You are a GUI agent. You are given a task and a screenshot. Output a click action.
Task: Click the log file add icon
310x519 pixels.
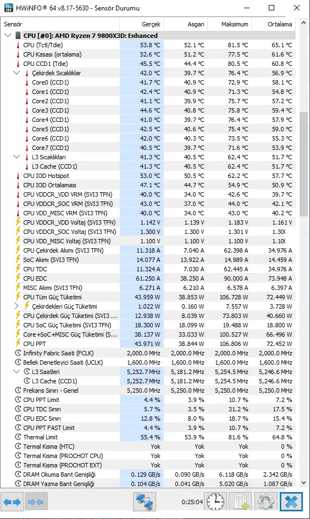(x=240, y=502)
